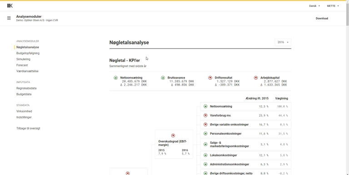
Task: Open Forecast module in sidebar
Action: click(x=22, y=65)
